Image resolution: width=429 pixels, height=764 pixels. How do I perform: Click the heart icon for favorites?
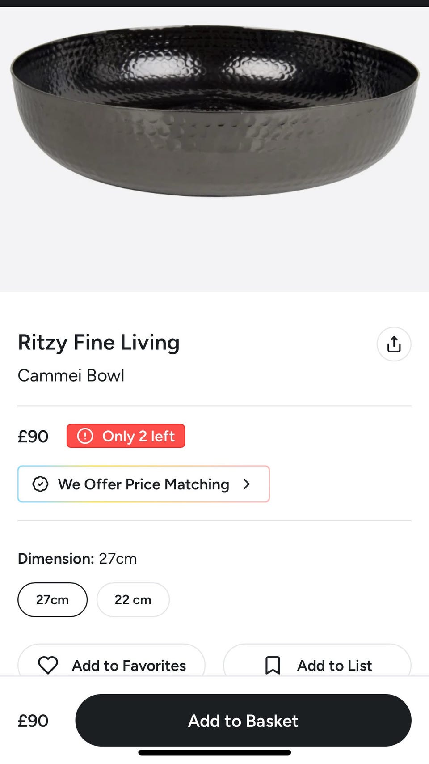[x=48, y=665]
